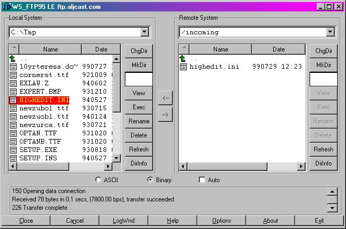Click file icon next to 10yrteresa.do~
The width and height of the screenshot is (346, 229).
click(13, 67)
